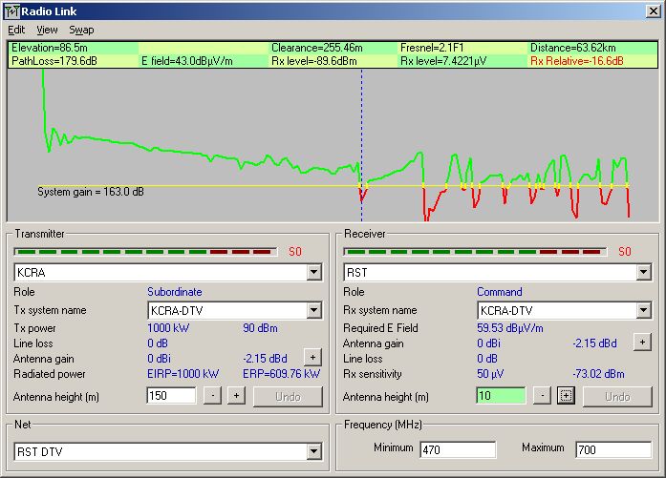Open the KCRA transmitter station dropdown

314,273
